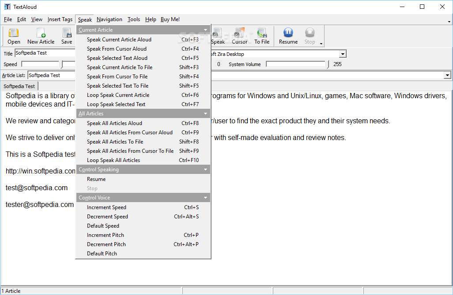453x295 pixels.
Task: Minimize the TextAloud window
Action: click(402, 7)
